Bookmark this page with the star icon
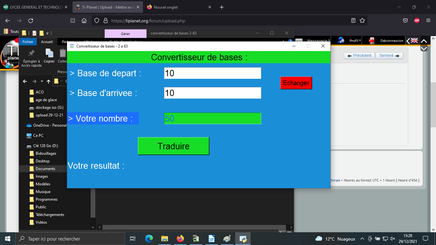 [362, 21]
